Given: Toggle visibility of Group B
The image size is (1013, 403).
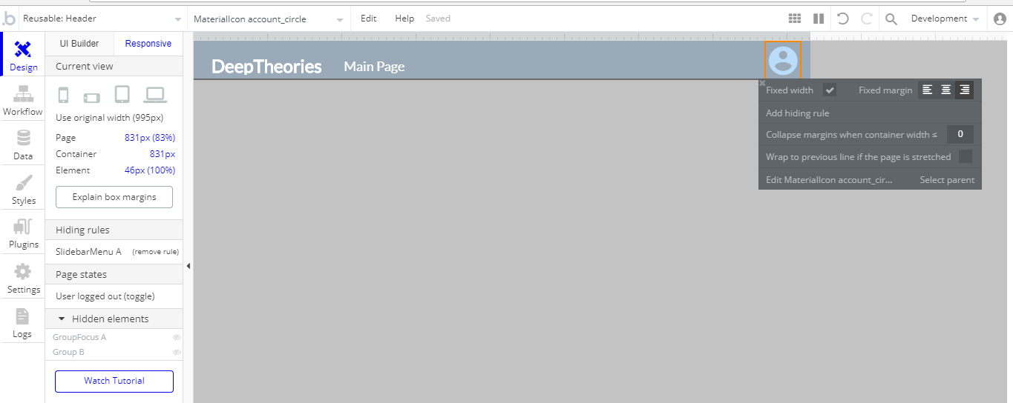Looking at the screenshot, I should [x=177, y=352].
